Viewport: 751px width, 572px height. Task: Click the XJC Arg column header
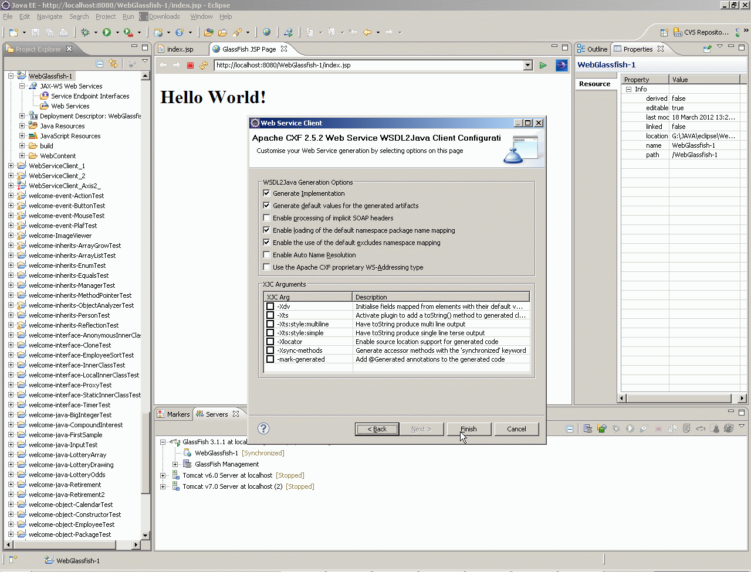(x=308, y=297)
